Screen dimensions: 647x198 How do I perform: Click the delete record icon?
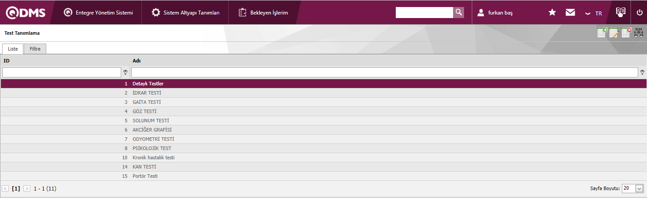(x=626, y=33)
